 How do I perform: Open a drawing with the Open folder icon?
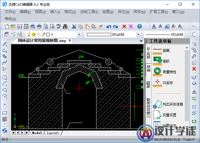pyautogui.click(x=13, y=26)
